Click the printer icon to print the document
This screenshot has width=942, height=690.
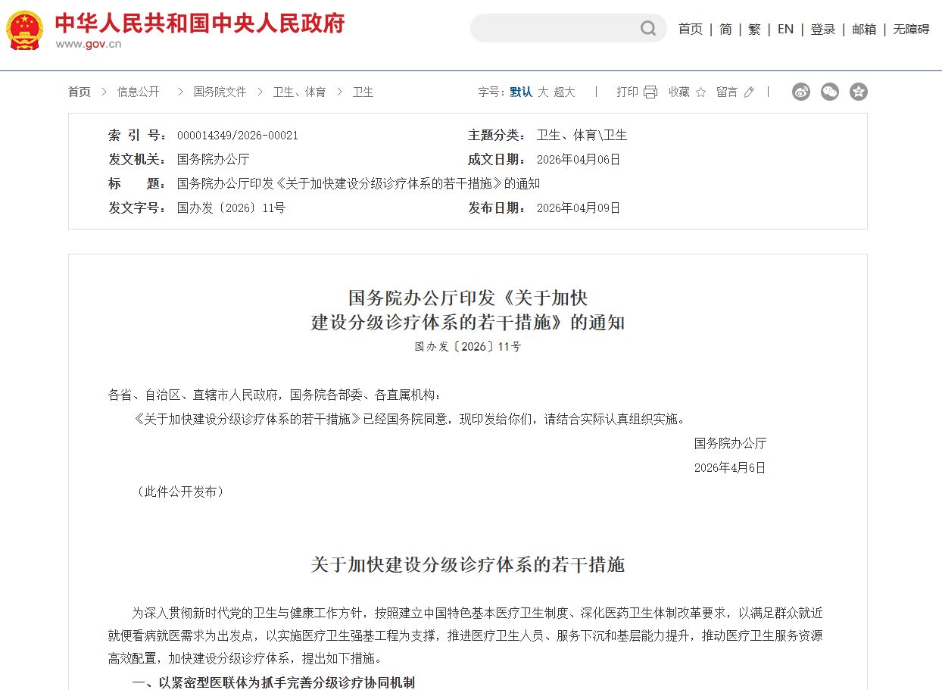tap(650, 91)
